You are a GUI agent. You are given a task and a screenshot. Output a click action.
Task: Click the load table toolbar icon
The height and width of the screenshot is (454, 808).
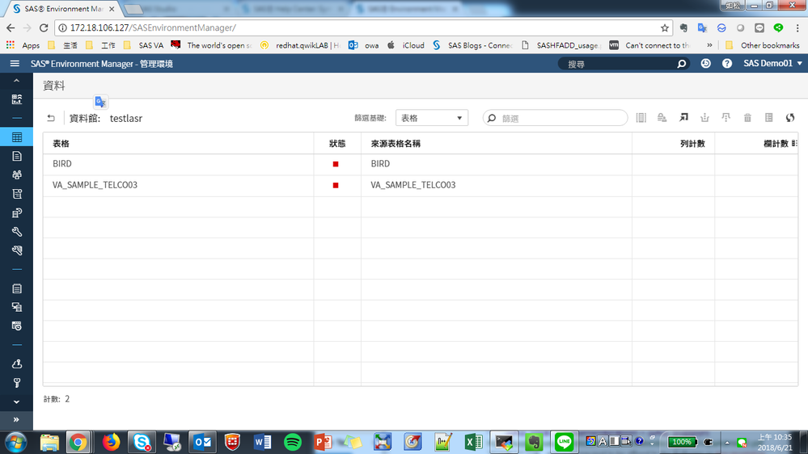[705, 118]
